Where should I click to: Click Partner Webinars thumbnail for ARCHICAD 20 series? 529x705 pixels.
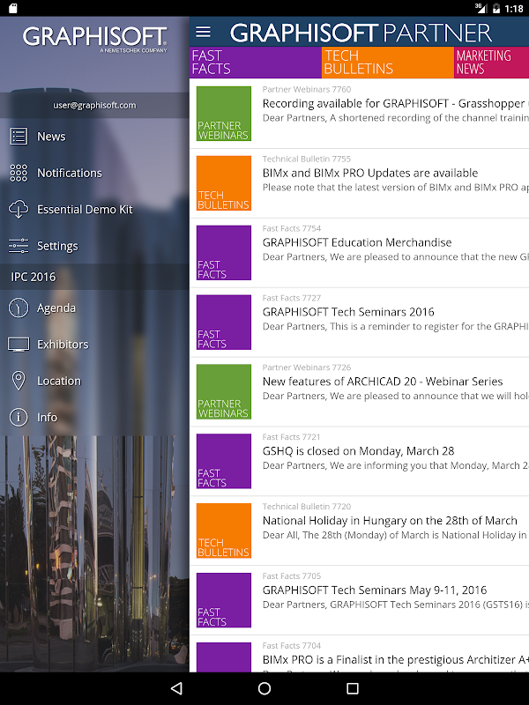224,391
